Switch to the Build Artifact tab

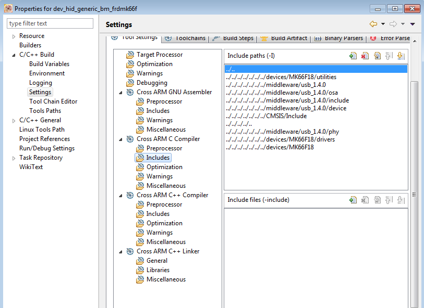tap(283, 38)
